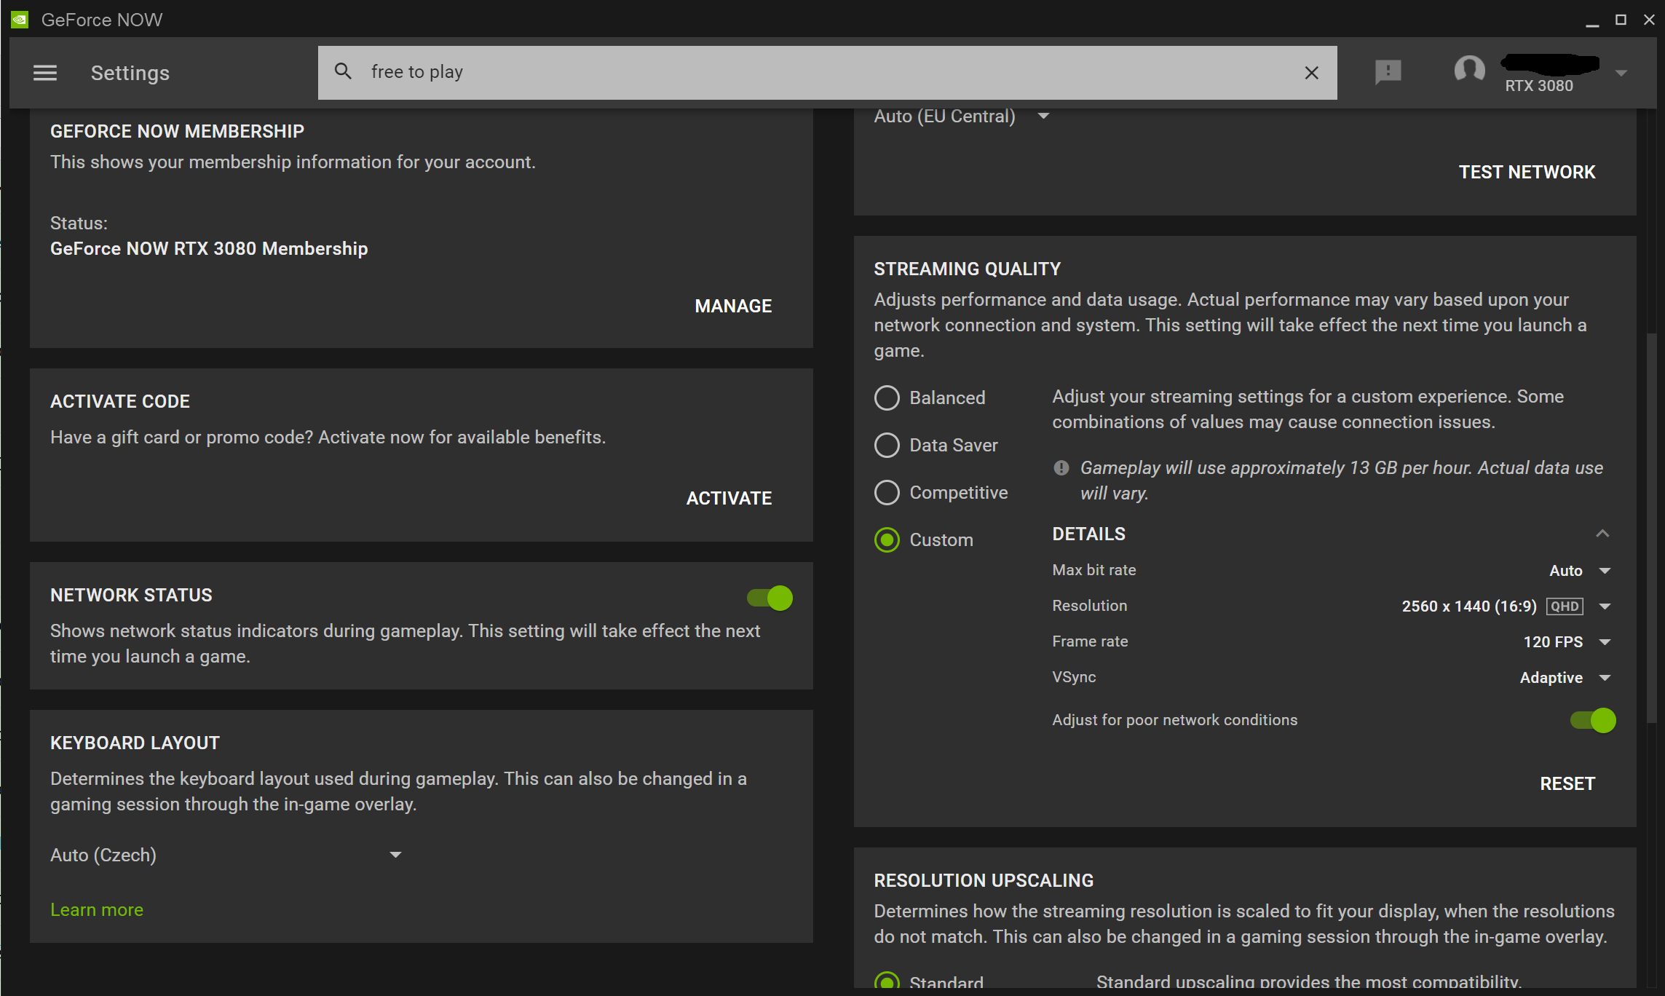
Task: Open the server location Auto (EU Central) dropdown
Action: [x=962, y=116]
